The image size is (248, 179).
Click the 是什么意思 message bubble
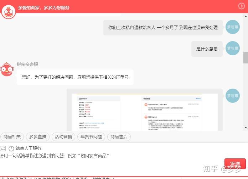[x=207, y=49]
